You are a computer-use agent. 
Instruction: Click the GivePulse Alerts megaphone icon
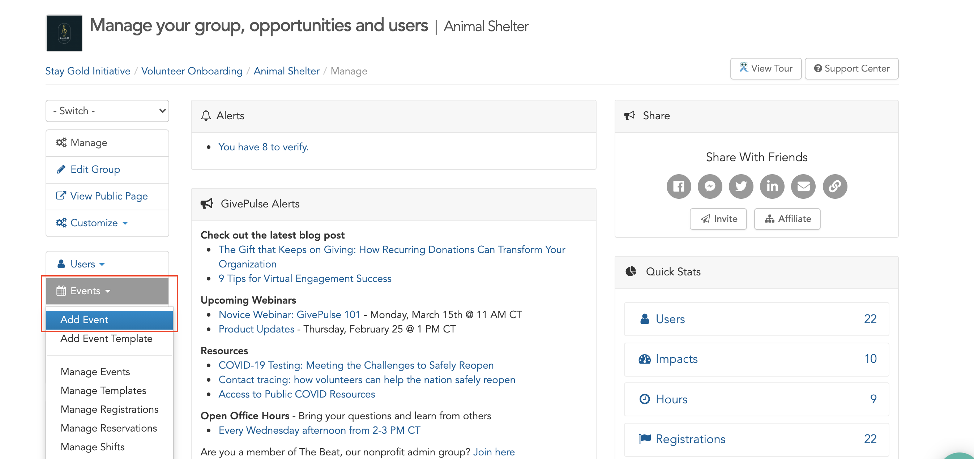(x=207, y=204)
